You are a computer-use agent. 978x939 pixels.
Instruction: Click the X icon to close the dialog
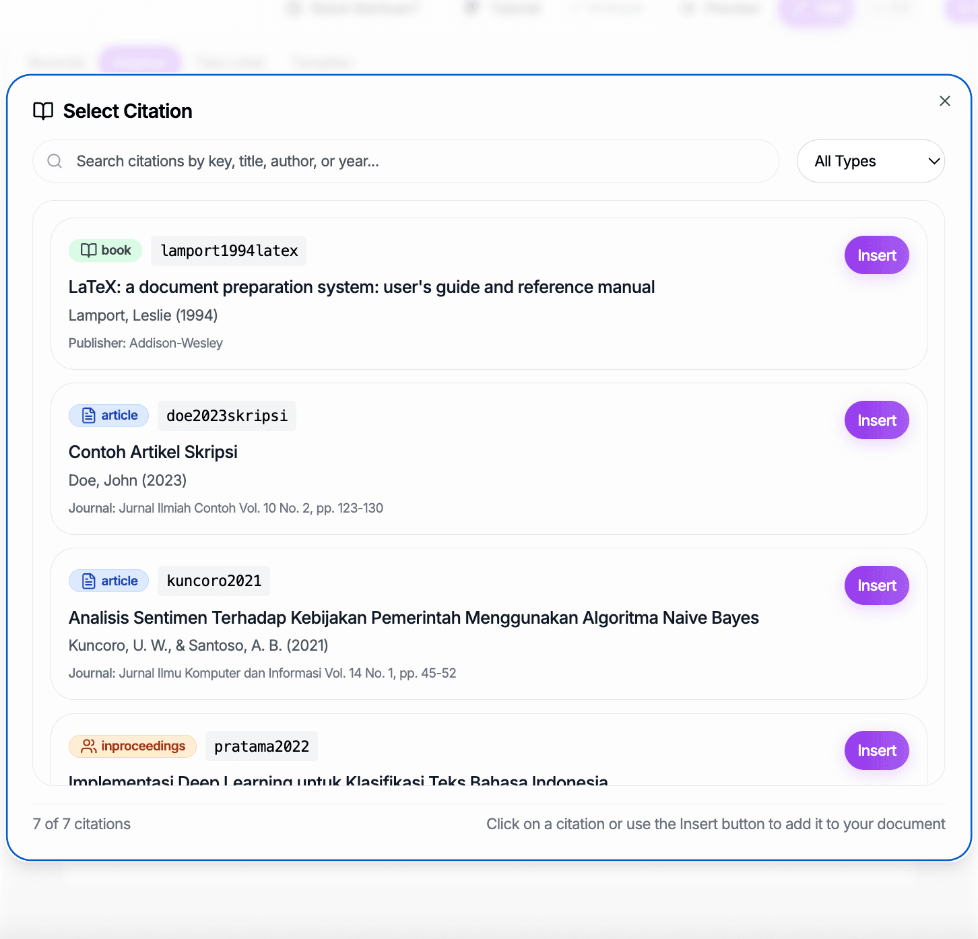[x=944, y=100]
